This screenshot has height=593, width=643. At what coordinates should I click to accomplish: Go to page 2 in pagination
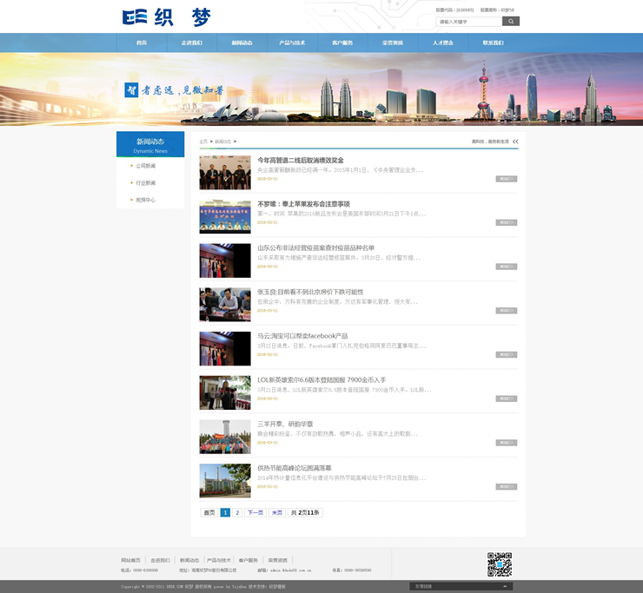pos(237,513)
